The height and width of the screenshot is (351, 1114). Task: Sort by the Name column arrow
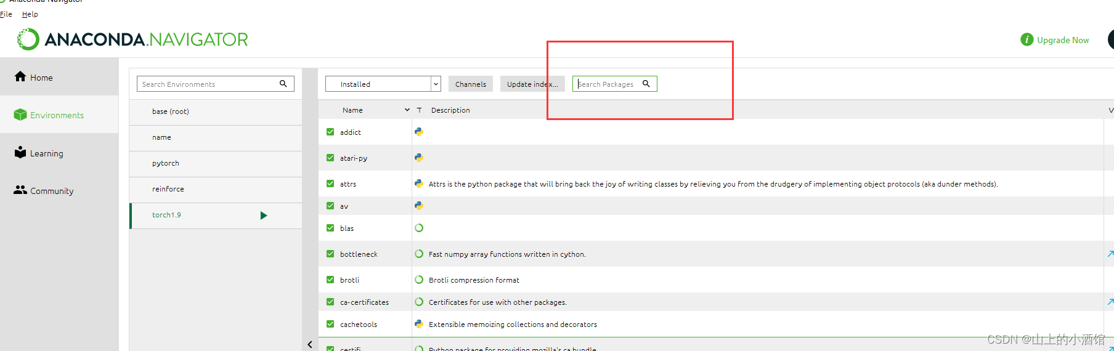point(407,110)
